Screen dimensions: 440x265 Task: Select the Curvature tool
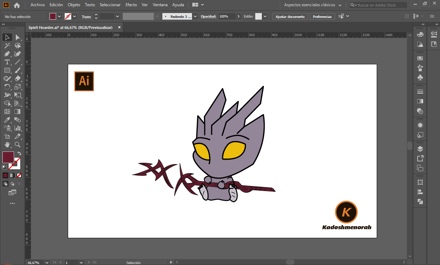18,54
